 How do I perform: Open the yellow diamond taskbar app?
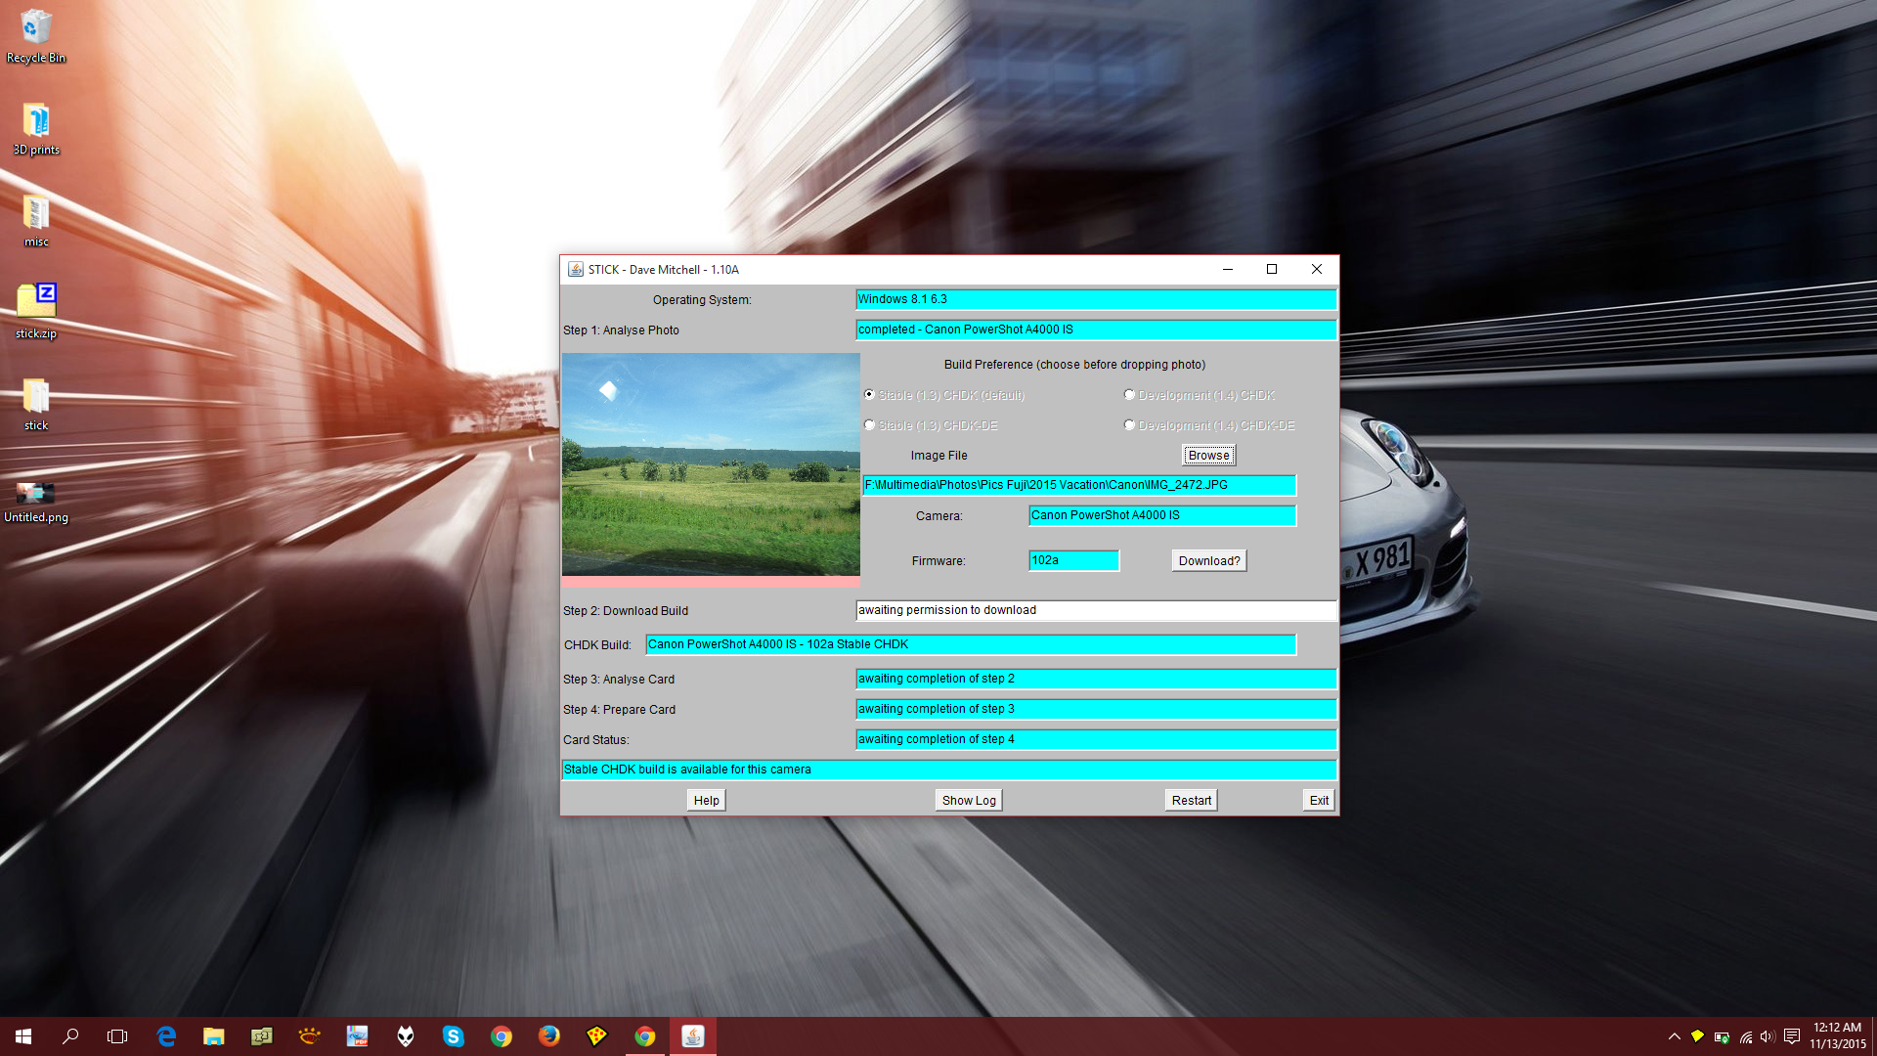pos(596,1036)
